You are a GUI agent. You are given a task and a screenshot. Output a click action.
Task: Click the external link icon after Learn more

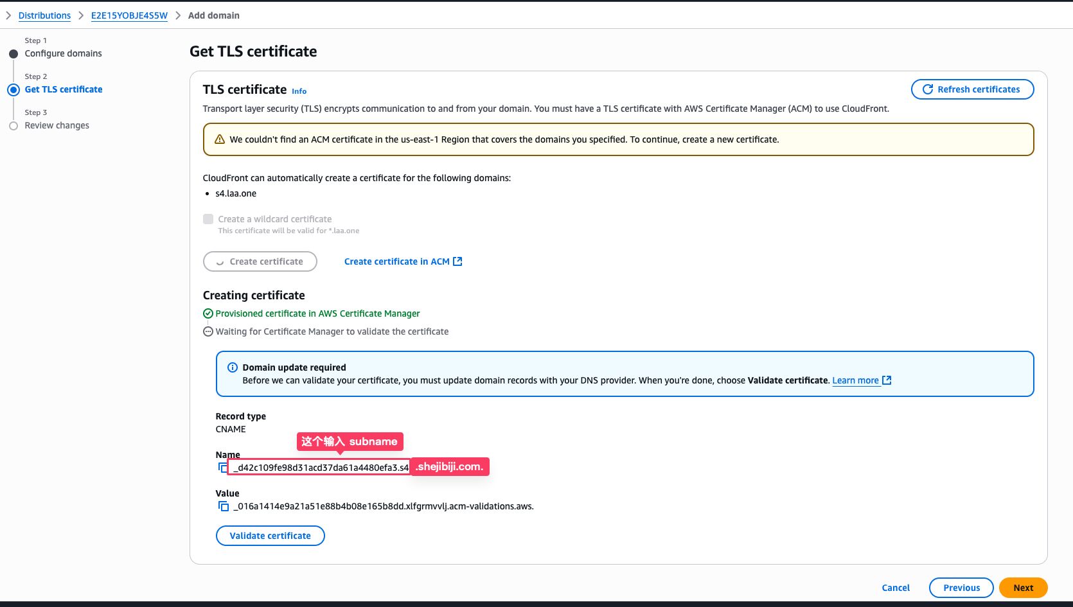(x=887, y=380)
